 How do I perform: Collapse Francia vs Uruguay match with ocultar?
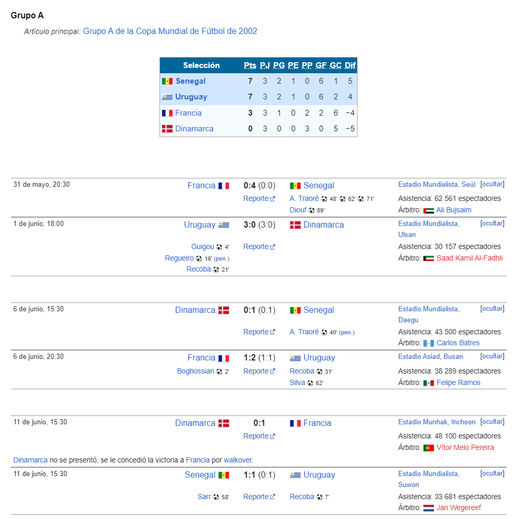492,356
